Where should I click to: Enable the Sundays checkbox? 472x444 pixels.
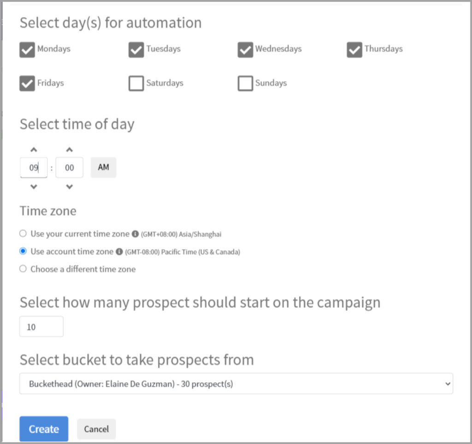tap(245, 83)
